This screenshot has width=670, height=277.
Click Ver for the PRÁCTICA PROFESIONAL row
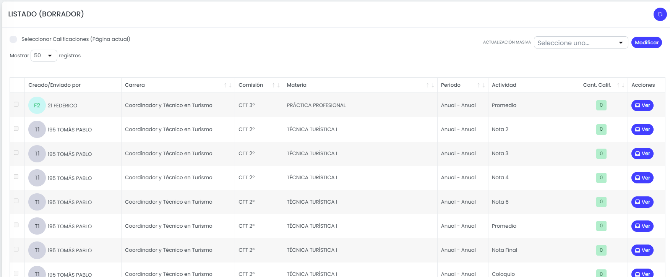click(642, 105)
